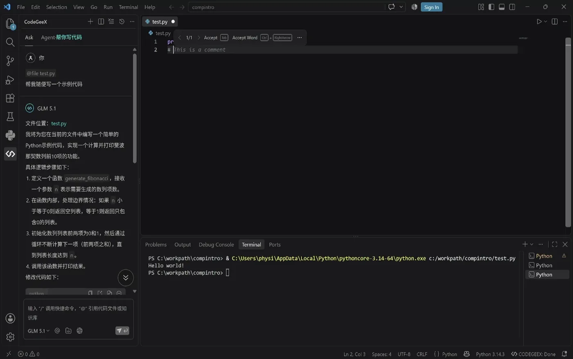Open the Accounts menu in the activity bar
The width and height of the screenshot is (573, 359).
(x=10, y=319)
